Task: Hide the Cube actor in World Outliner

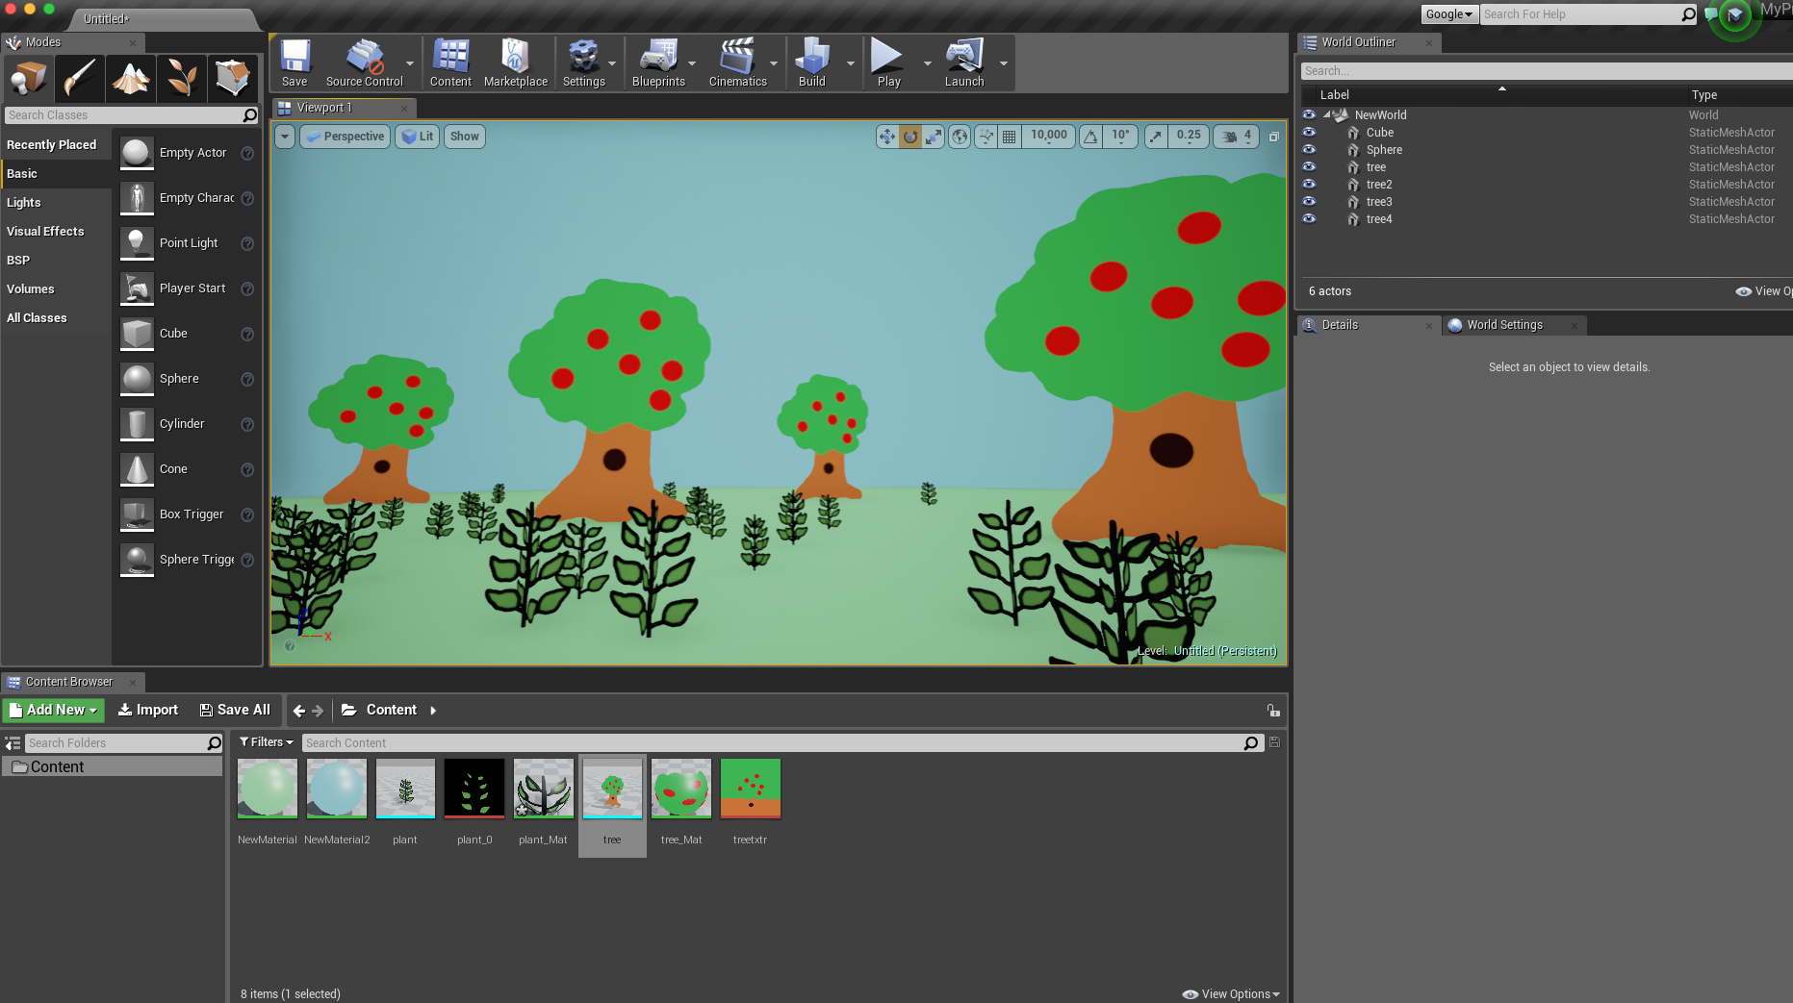Action: [x=1309, y=133]
